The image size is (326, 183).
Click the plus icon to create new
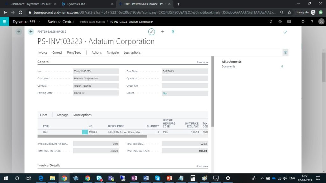[162, 32]
